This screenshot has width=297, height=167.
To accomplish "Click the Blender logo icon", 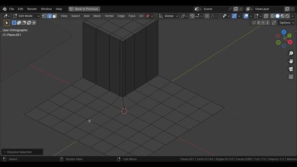I will coord(5,9).
